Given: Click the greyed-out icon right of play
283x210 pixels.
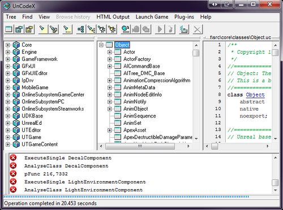Looking at the screenshot, I should [170, 29].
